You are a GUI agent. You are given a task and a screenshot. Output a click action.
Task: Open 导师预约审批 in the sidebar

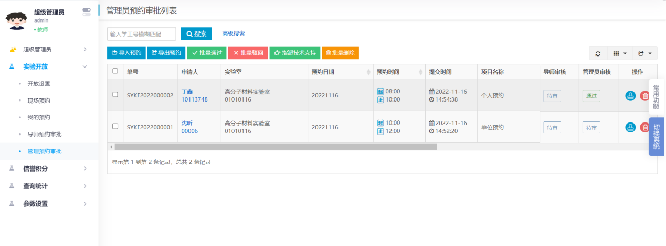[x=45, y=134]
